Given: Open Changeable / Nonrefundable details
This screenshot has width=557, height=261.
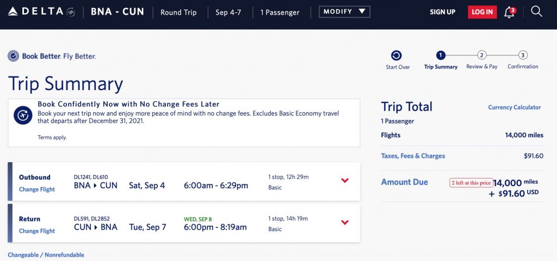Looking at the screenshot, I should [46, 254].
